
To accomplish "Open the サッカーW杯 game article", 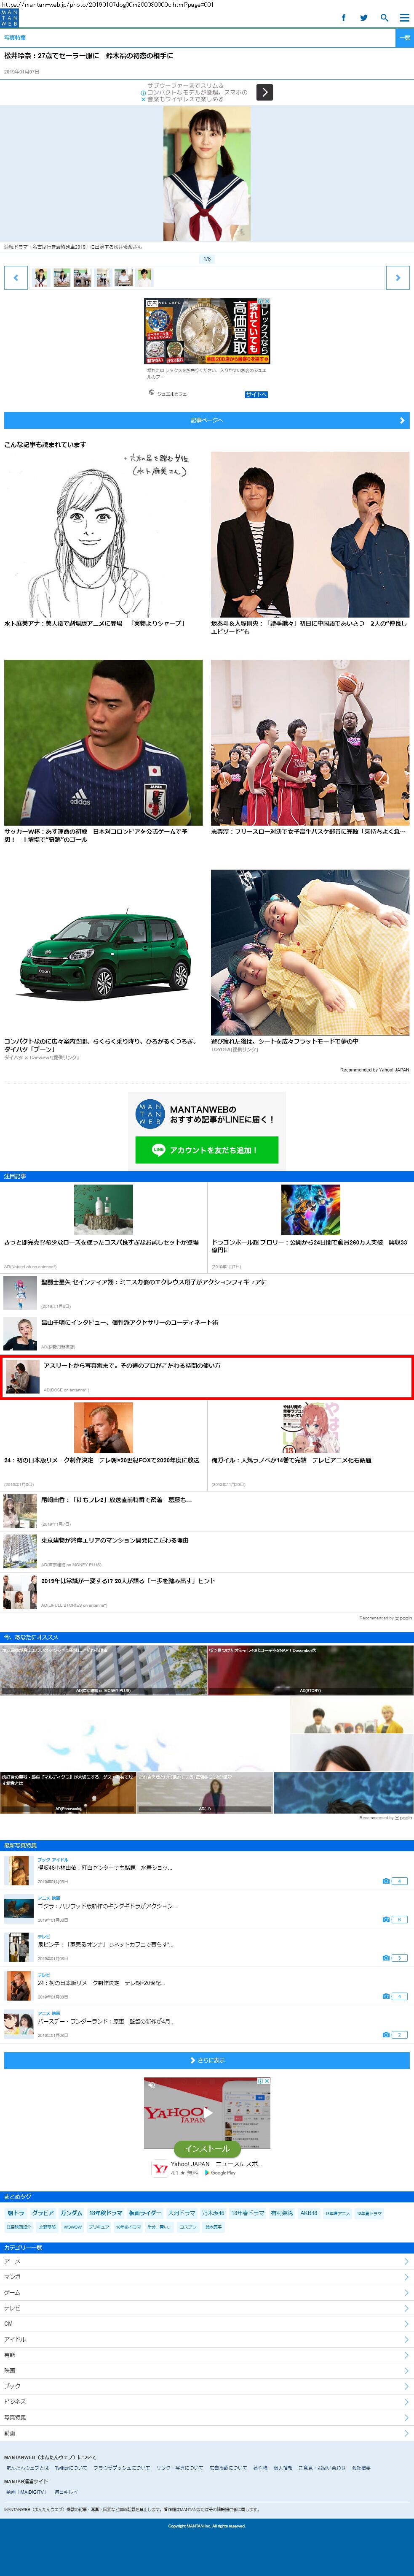I will [x=103, y=751].
